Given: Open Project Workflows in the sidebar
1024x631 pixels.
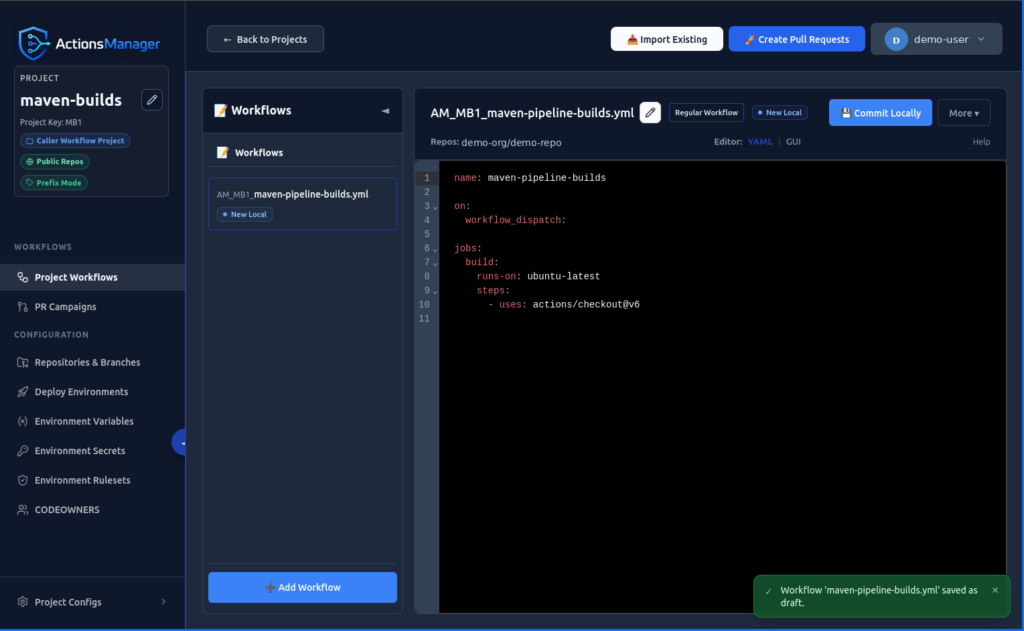Looking at the screenshot, I should (92, 277).
